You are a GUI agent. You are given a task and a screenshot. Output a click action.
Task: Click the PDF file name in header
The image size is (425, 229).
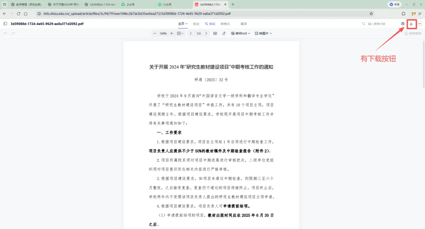click(x=47, y=24)
